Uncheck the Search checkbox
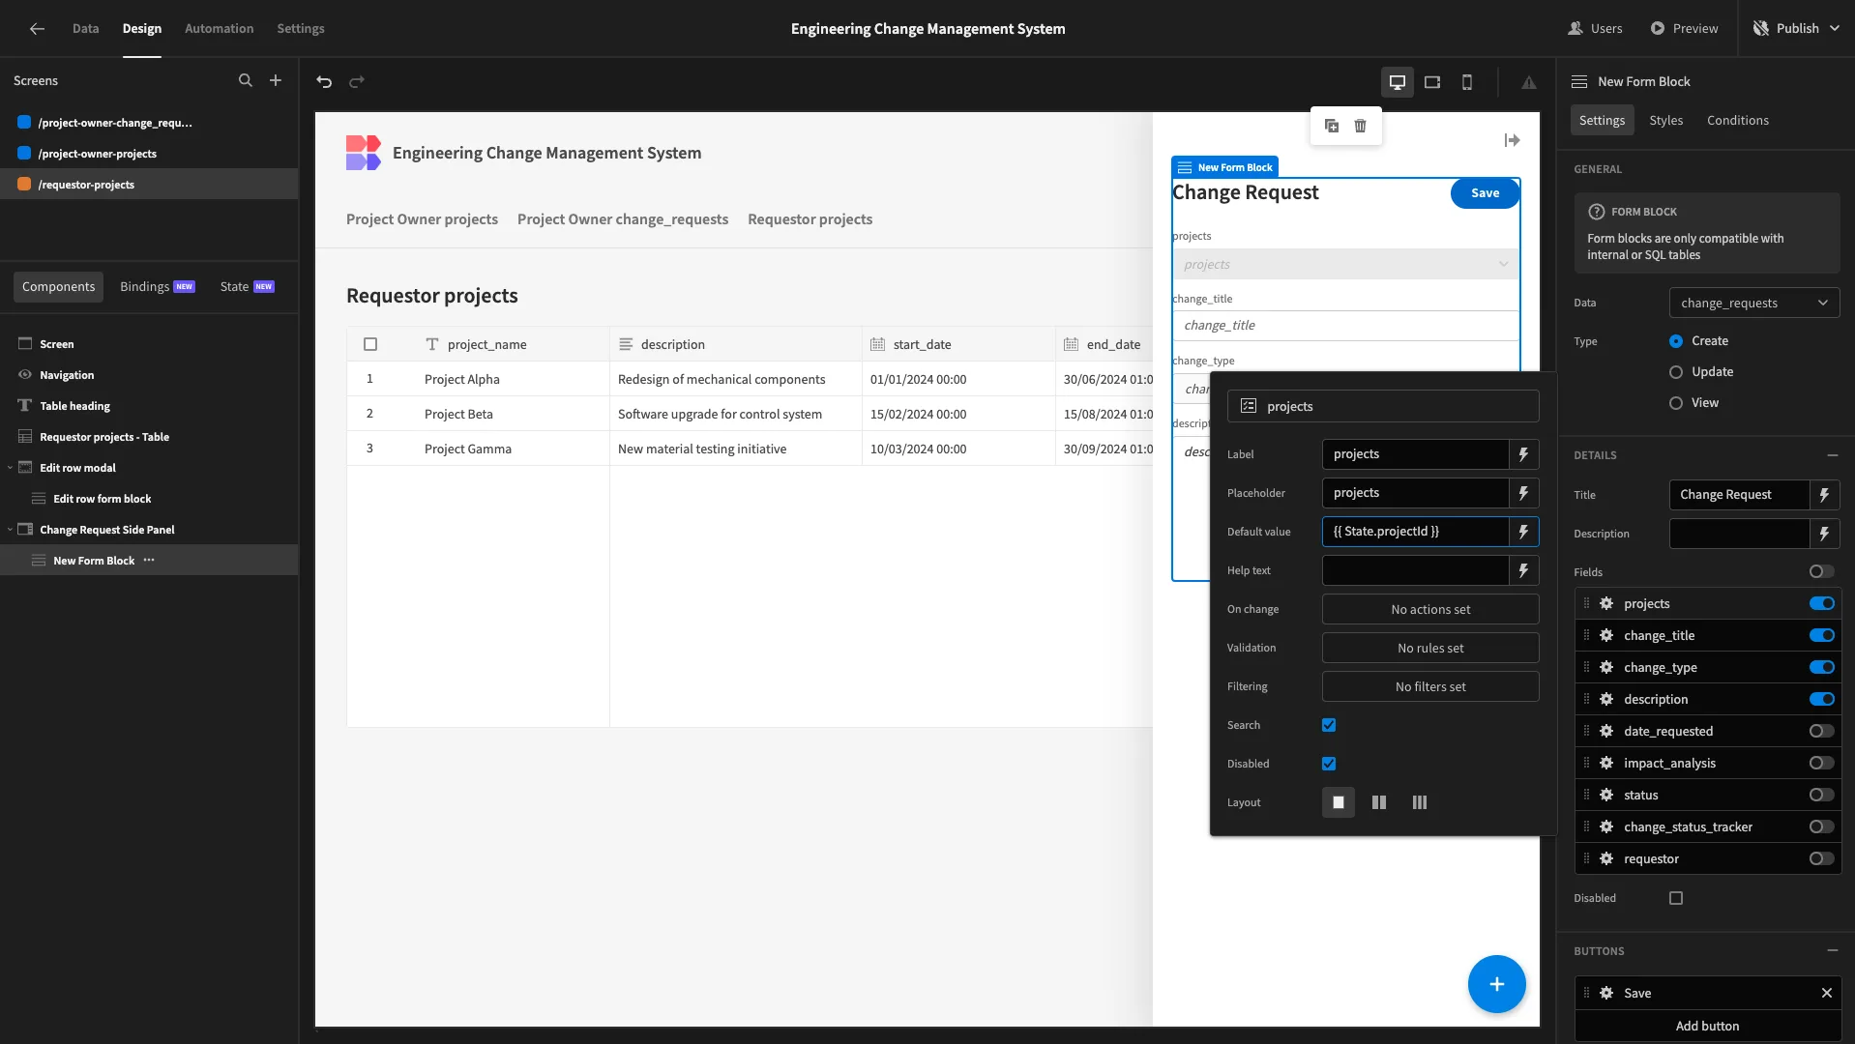 coord(1329,725)
